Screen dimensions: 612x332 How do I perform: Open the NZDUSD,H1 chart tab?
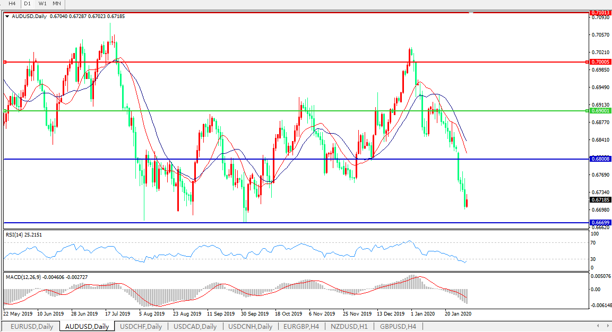(348, 327)
